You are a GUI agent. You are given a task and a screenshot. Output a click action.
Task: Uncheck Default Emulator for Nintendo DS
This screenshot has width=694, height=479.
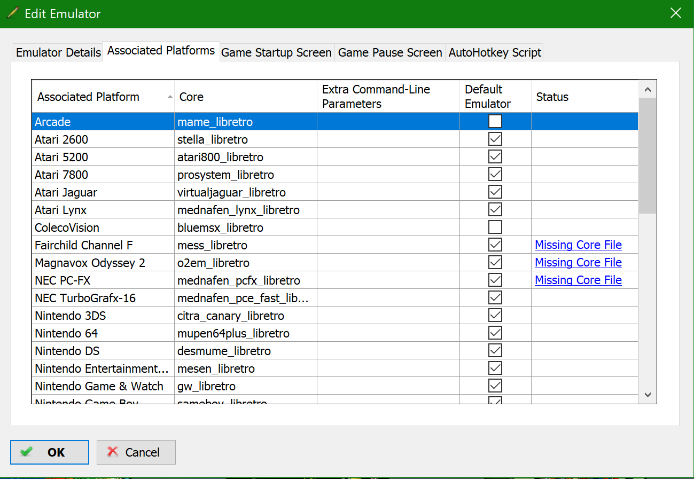point(495,351)
